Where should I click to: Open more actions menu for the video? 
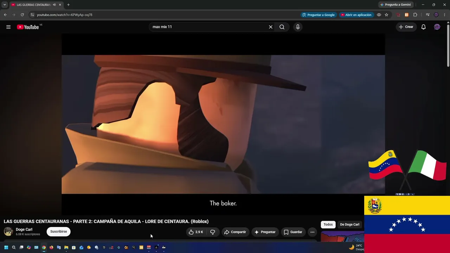312,232
